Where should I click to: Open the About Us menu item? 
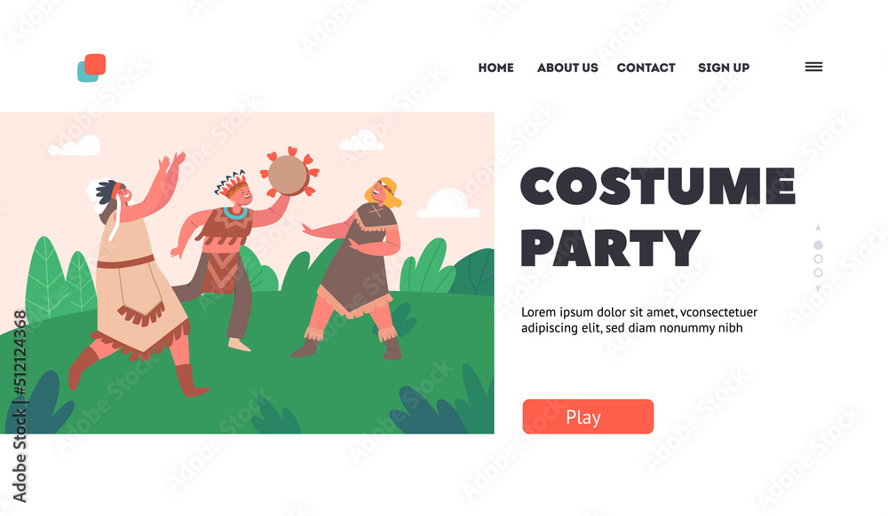(567, 67)
